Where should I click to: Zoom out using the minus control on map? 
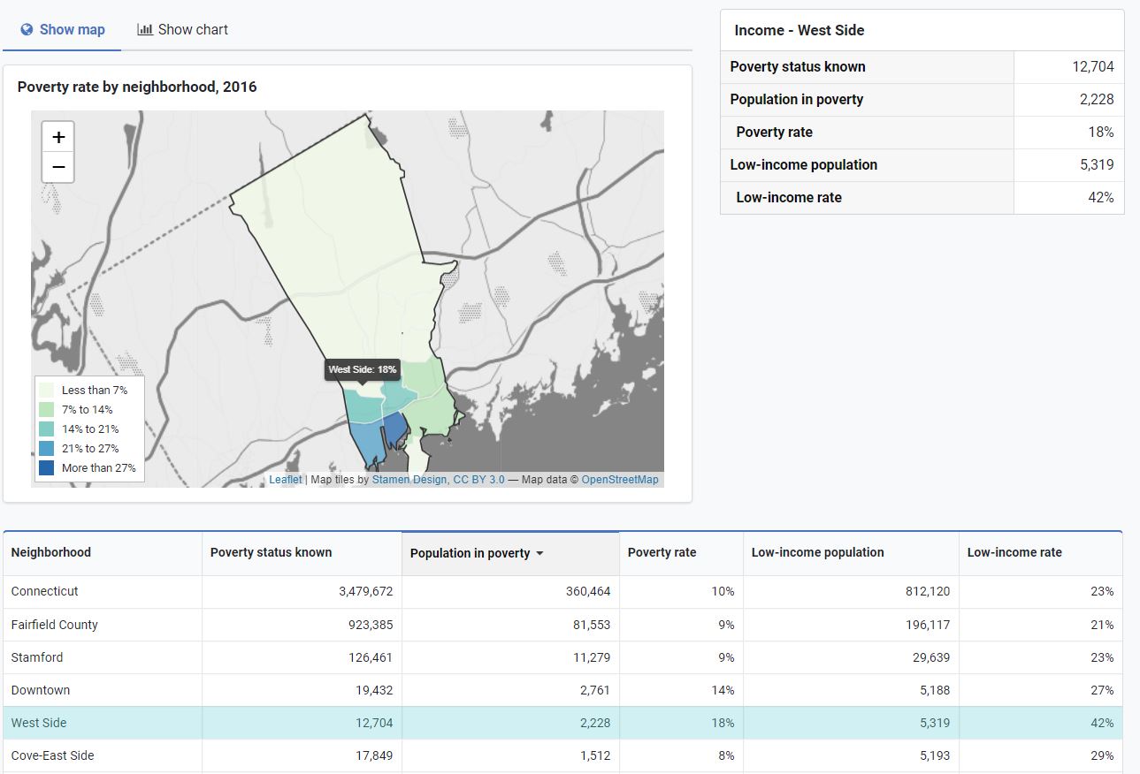tap(57, 167)
